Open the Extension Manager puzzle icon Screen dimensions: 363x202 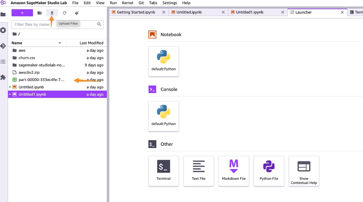click(3, 77)
